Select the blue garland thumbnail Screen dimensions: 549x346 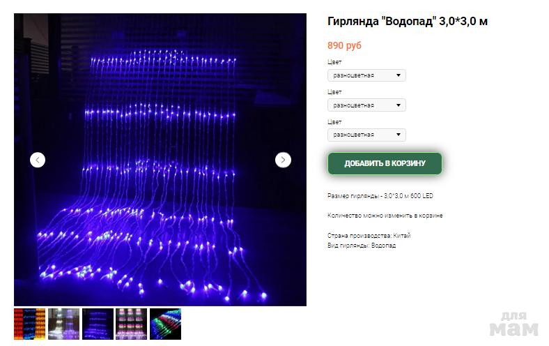98,324
